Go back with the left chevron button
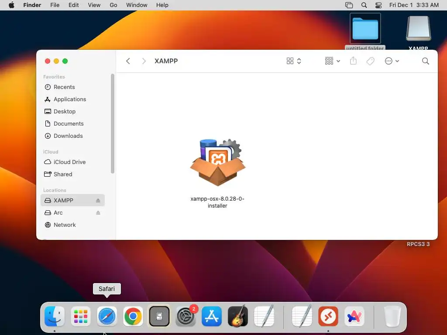Screen dimensions: 447x335 click(x=128, y=61)
